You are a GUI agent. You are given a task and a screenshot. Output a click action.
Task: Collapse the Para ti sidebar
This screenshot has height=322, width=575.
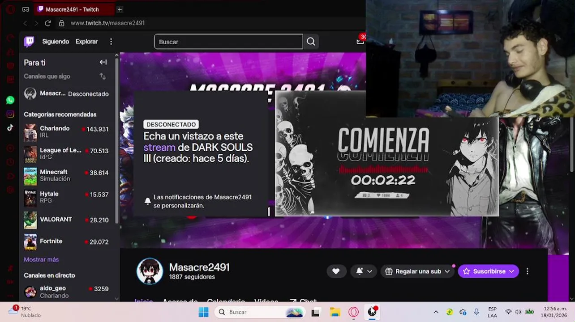coord(103,63)
